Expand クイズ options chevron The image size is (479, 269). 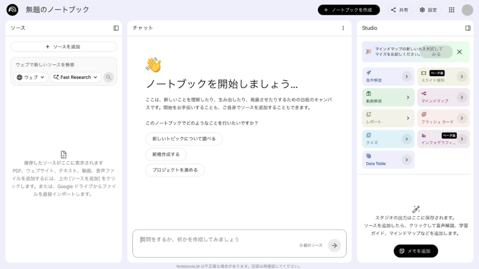(406, 139)
